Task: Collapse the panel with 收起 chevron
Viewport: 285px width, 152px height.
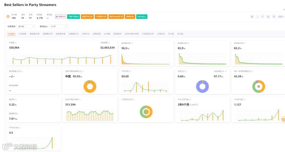Action: pos(281,17)
